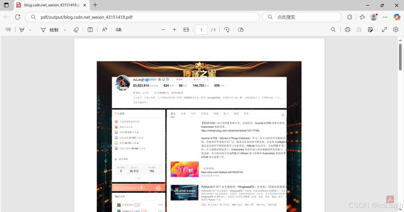Screen dimensions: 404x212
Task: Click the greyed Save icon
Action: [359, 30]
